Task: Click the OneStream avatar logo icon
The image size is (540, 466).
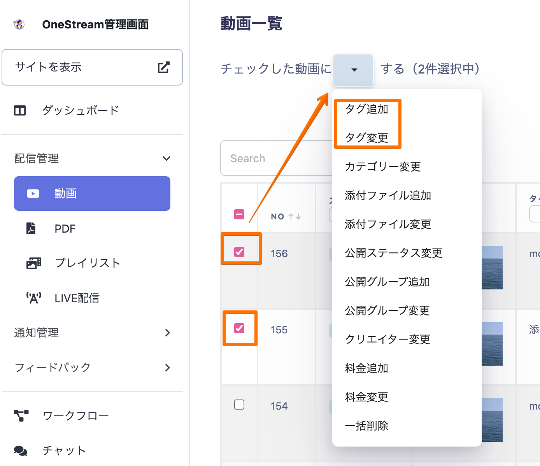Action: pyautogui.click(x=19, y=25)
